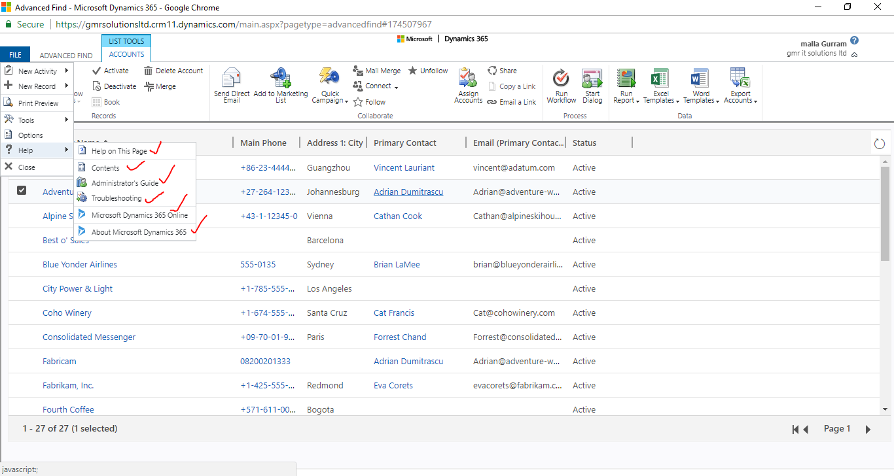Open the Connect dropdown
Image resolution: width=894 pixels, height=476 pixels.
(x=375, y=86)
